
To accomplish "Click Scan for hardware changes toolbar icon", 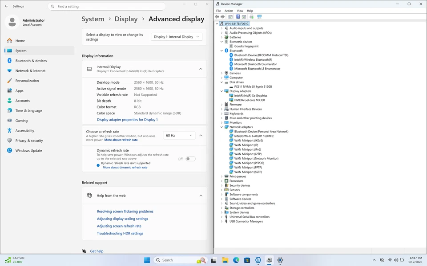I will 259,17.
